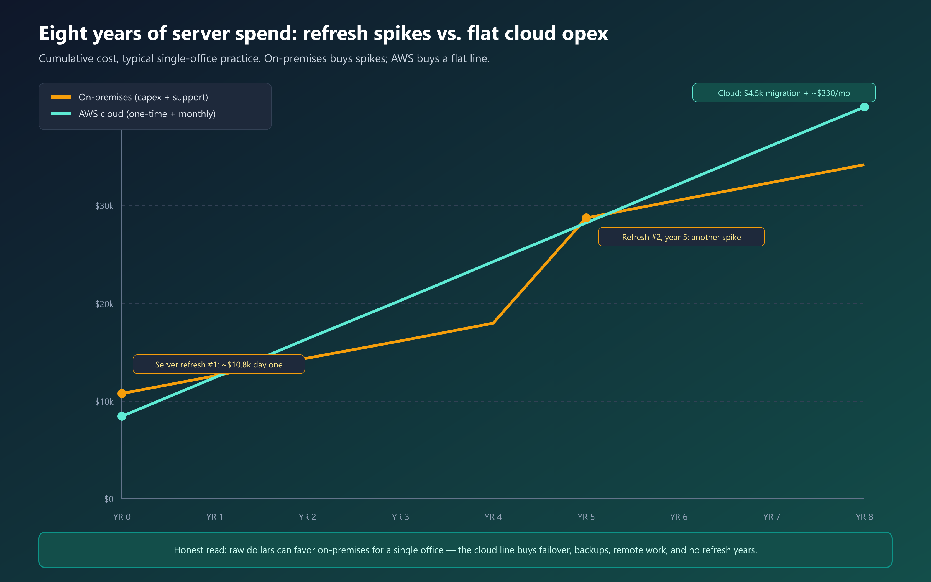Click the 'Cloud: $4.5k migration + ~$330/mo' callout
This screenshot has width=931, height=582.
[784, 93]
